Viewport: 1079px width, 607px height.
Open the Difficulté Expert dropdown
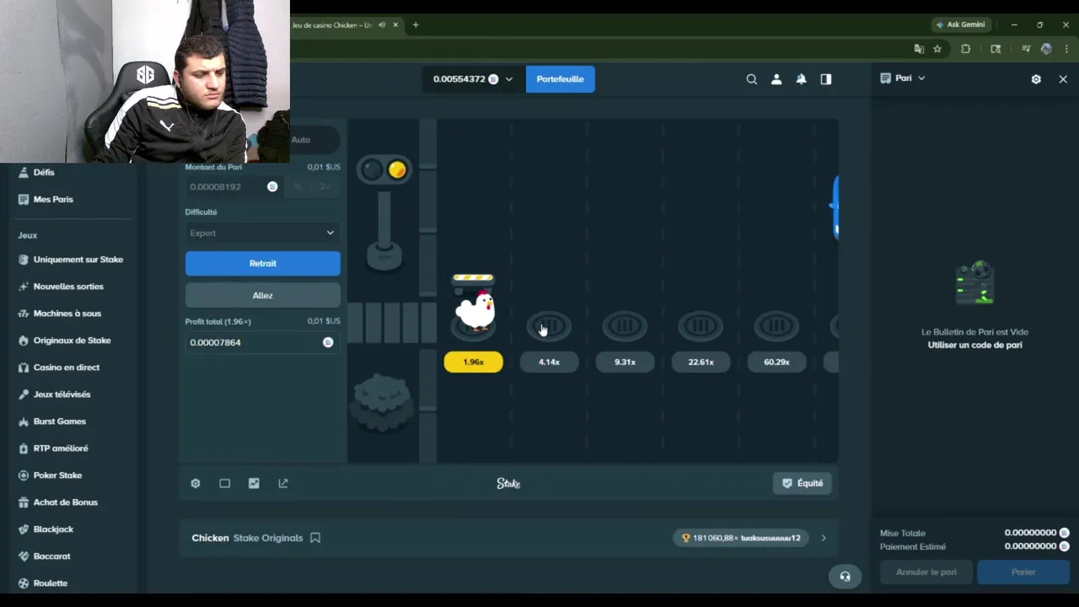click(x=262, y=233)
